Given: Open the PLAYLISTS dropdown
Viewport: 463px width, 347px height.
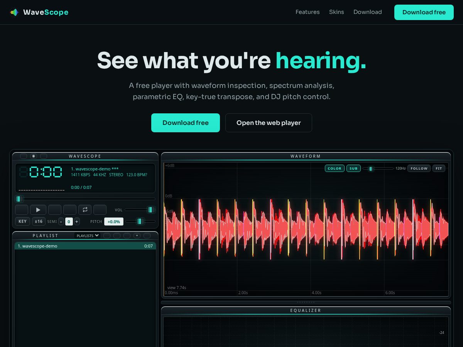Looking at the screenshot, I should click(x=87, y=236).
